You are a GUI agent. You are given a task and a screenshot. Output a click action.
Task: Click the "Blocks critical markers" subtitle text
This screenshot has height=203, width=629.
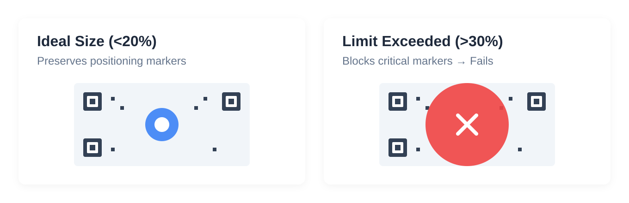(x=397, y=61)
